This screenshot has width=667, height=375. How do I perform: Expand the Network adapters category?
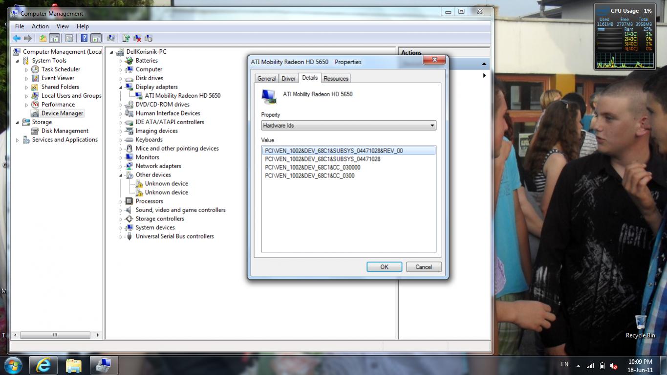point(121,167)
